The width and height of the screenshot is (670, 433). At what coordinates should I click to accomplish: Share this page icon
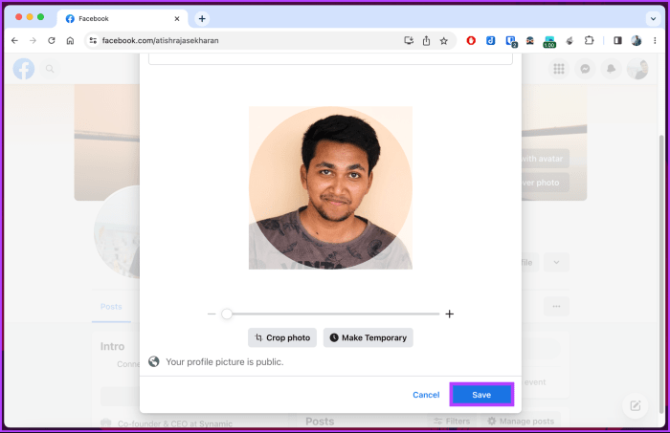point(426,40)
